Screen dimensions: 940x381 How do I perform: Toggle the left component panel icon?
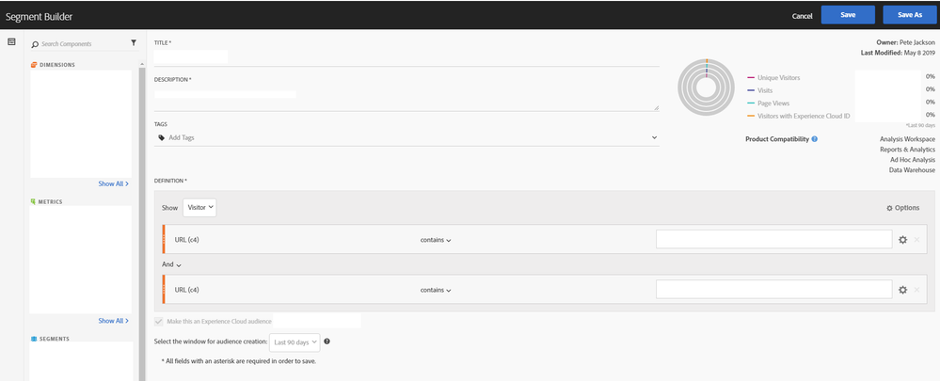coord(11,42)
